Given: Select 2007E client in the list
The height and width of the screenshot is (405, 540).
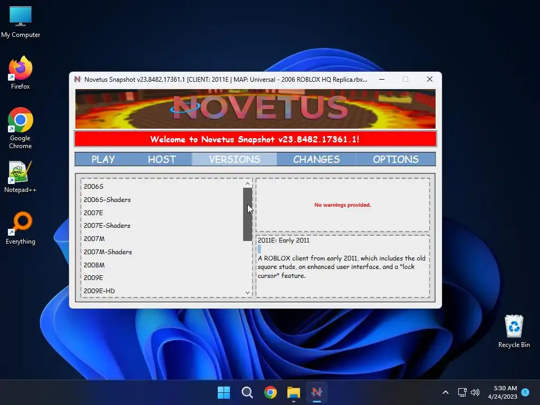Looking at the screenshot, I should 162,213.
